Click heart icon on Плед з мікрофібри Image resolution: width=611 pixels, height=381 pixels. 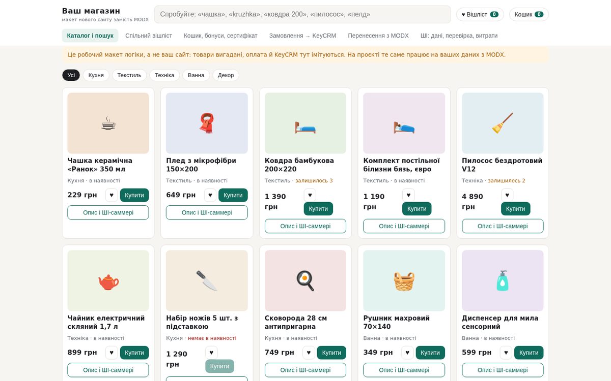[210, 195]
